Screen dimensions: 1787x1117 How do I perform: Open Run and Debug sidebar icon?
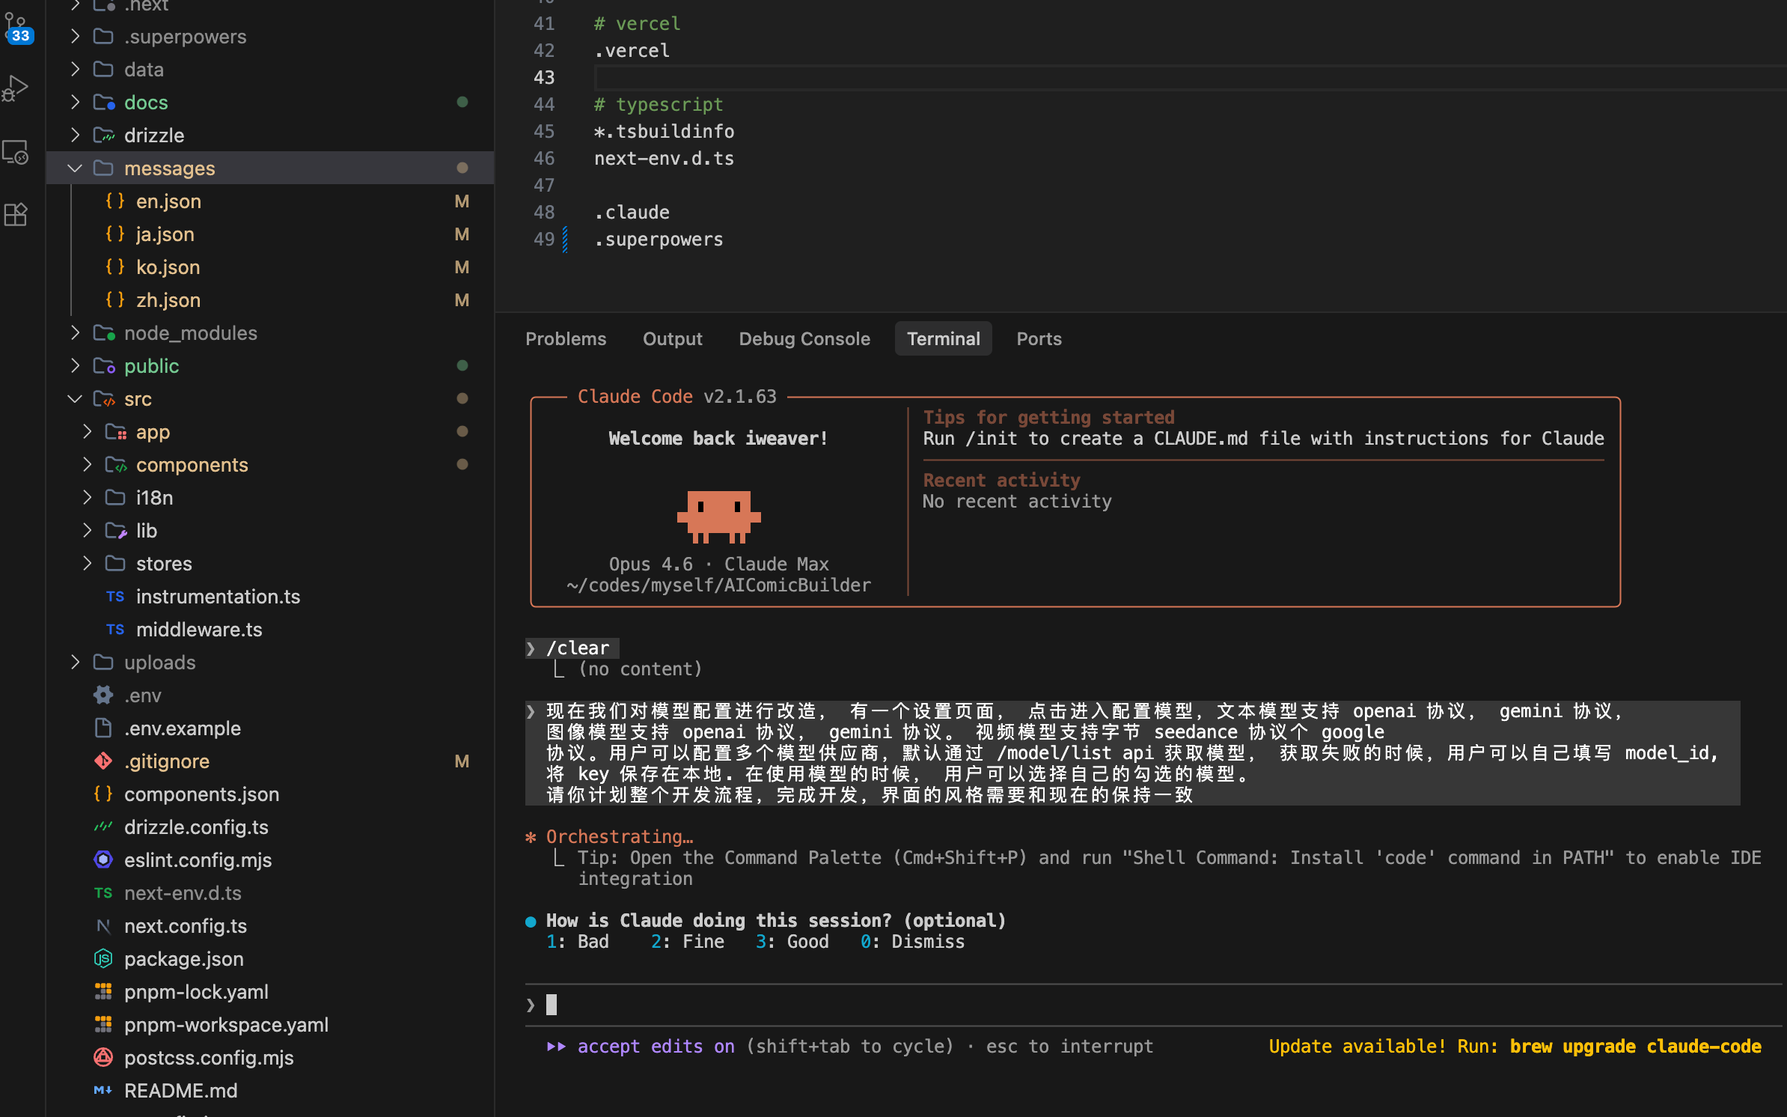pos(16,88)
